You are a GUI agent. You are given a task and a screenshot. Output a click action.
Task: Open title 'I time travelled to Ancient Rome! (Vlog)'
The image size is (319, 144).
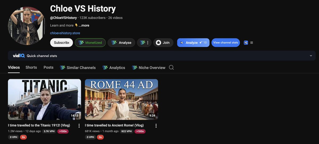114,125
